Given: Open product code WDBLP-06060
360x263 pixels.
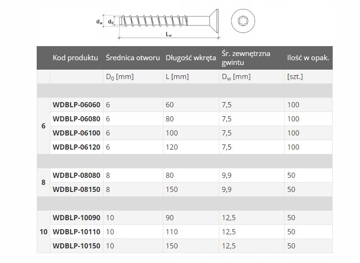Looking at the screenshot, I should [x=77, y=105].
